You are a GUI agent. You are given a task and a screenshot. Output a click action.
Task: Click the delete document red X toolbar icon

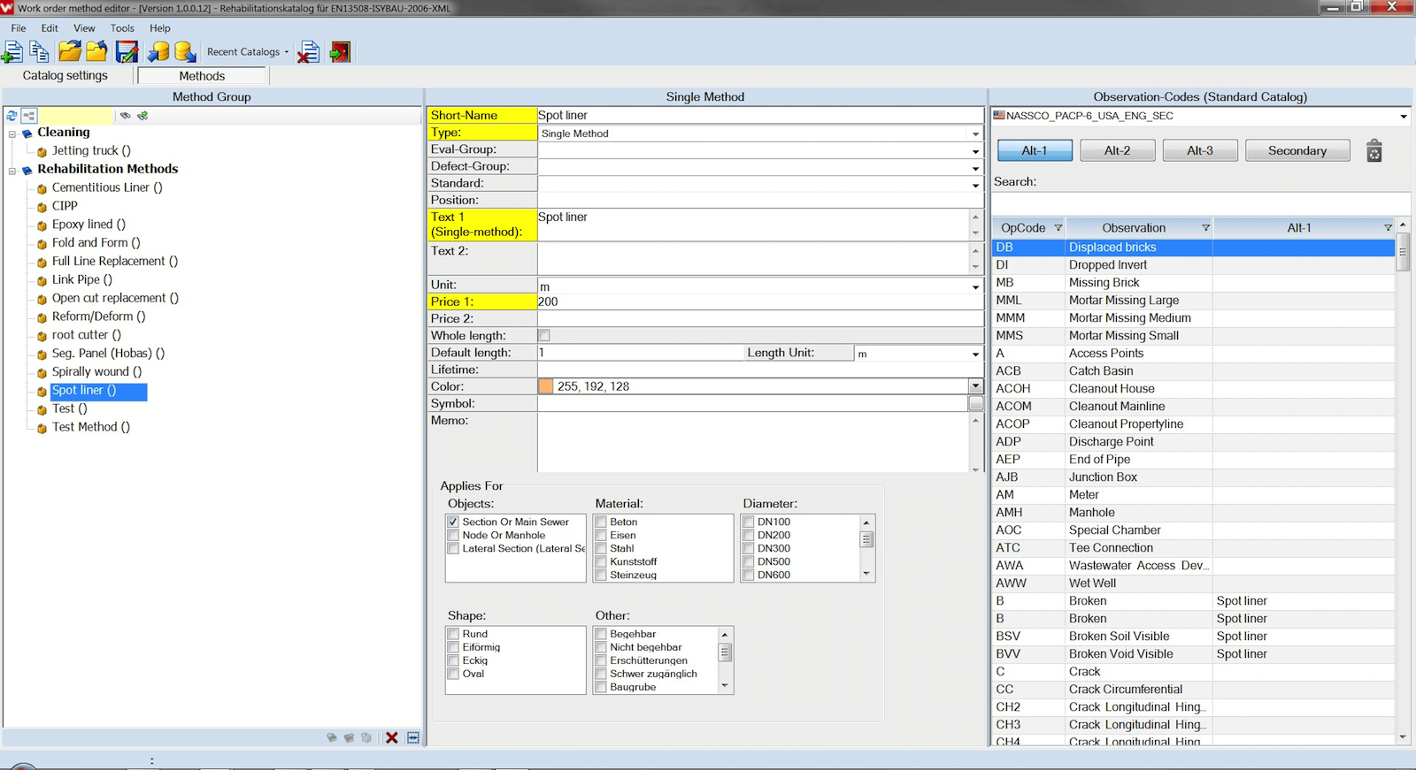coord(308,52)
